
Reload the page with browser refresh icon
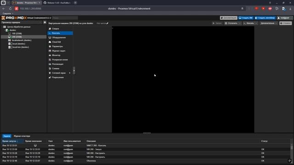10,9
